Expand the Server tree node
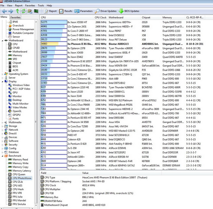 pyautogui.click(x=2, y=78)
